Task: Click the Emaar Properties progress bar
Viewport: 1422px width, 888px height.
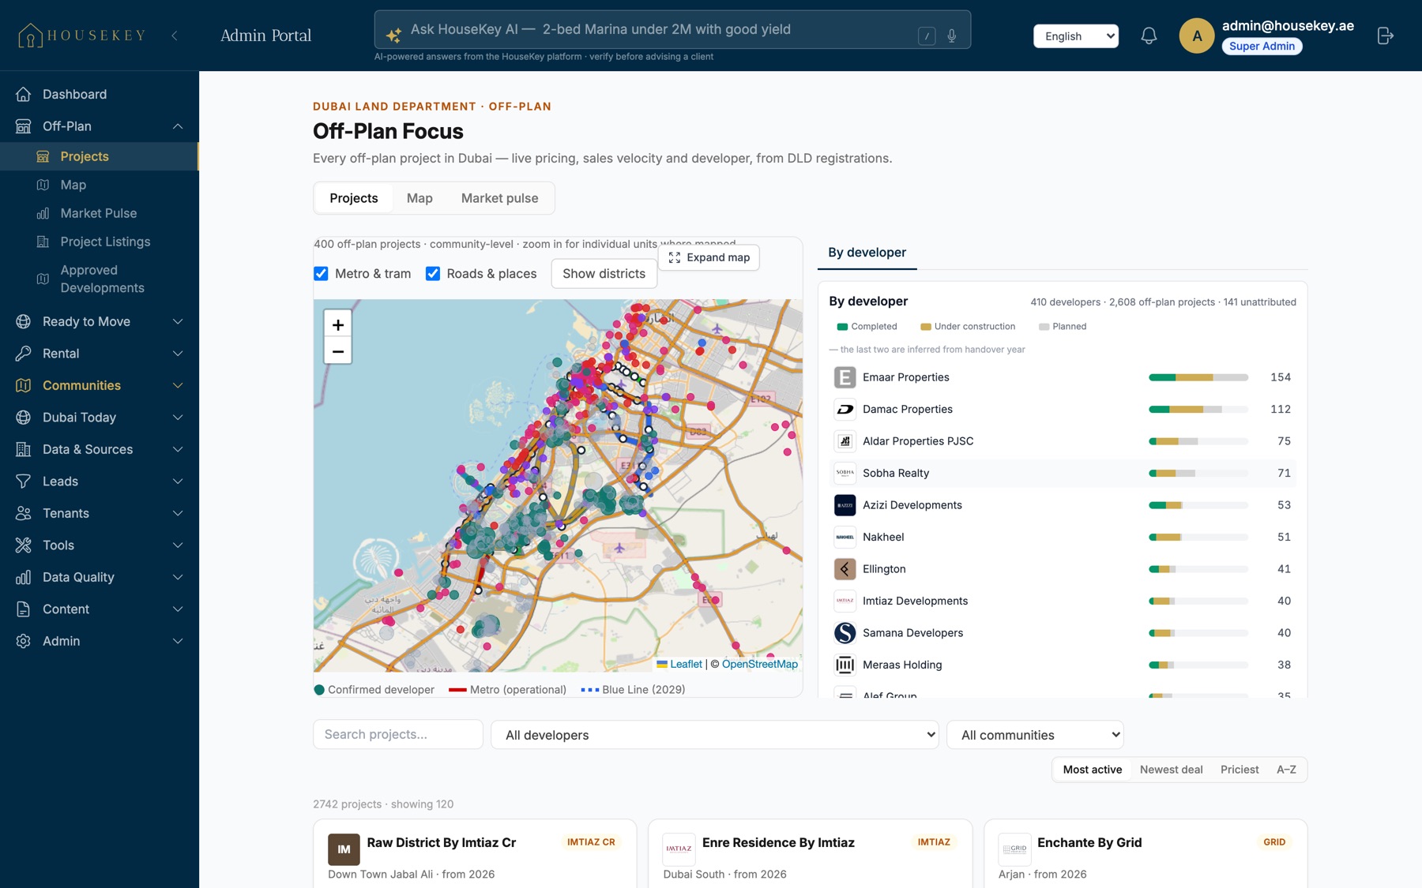Action: (x=1198, y=377)
